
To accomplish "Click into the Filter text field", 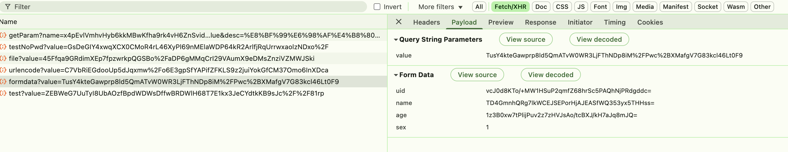I will point(184,7).
